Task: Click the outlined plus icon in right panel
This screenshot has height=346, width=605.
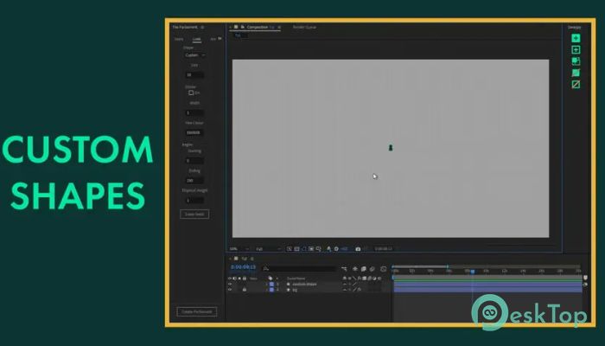Action: (x=576, y=50)
